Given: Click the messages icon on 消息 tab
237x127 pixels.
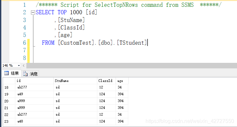Looking at the screenshot, I should click(x=25, y=74).
